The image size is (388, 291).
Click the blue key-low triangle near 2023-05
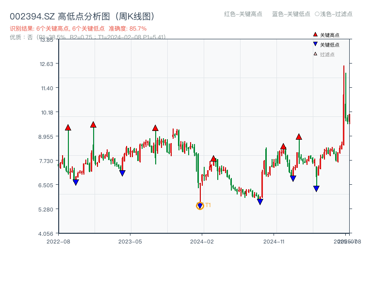pos(122,173)
